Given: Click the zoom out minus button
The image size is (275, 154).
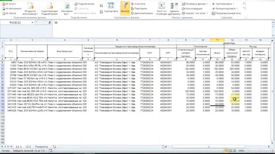Looking at the screenshot, I should 247,151.
